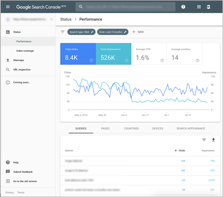Click the 794 impressions value
The image size is (223, 197).
(212, 161)
